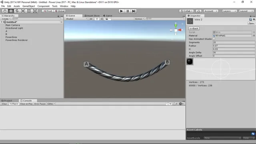Click the A handle label in scene
Image resolution: width=256 pixels, height=144 pixels.
[x=86, y=64]
